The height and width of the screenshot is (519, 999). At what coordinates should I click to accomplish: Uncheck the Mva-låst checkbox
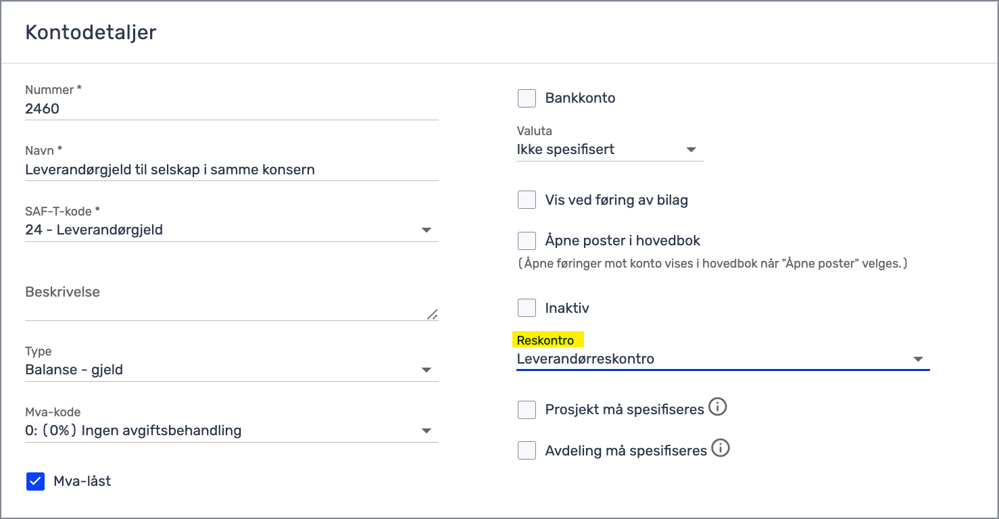(35, 481)
